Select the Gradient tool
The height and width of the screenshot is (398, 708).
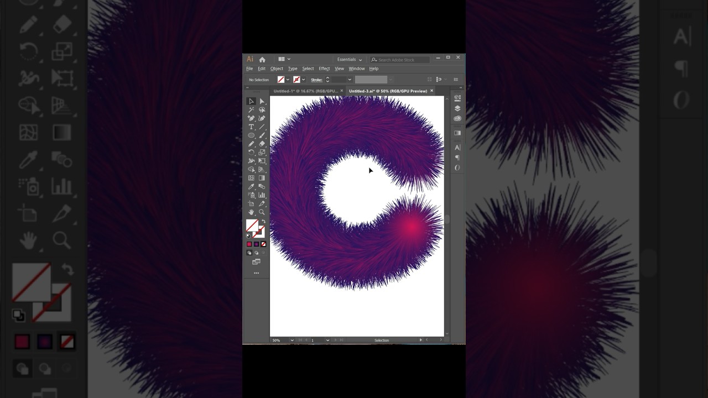pyautogui.click(x=262, y=178)
